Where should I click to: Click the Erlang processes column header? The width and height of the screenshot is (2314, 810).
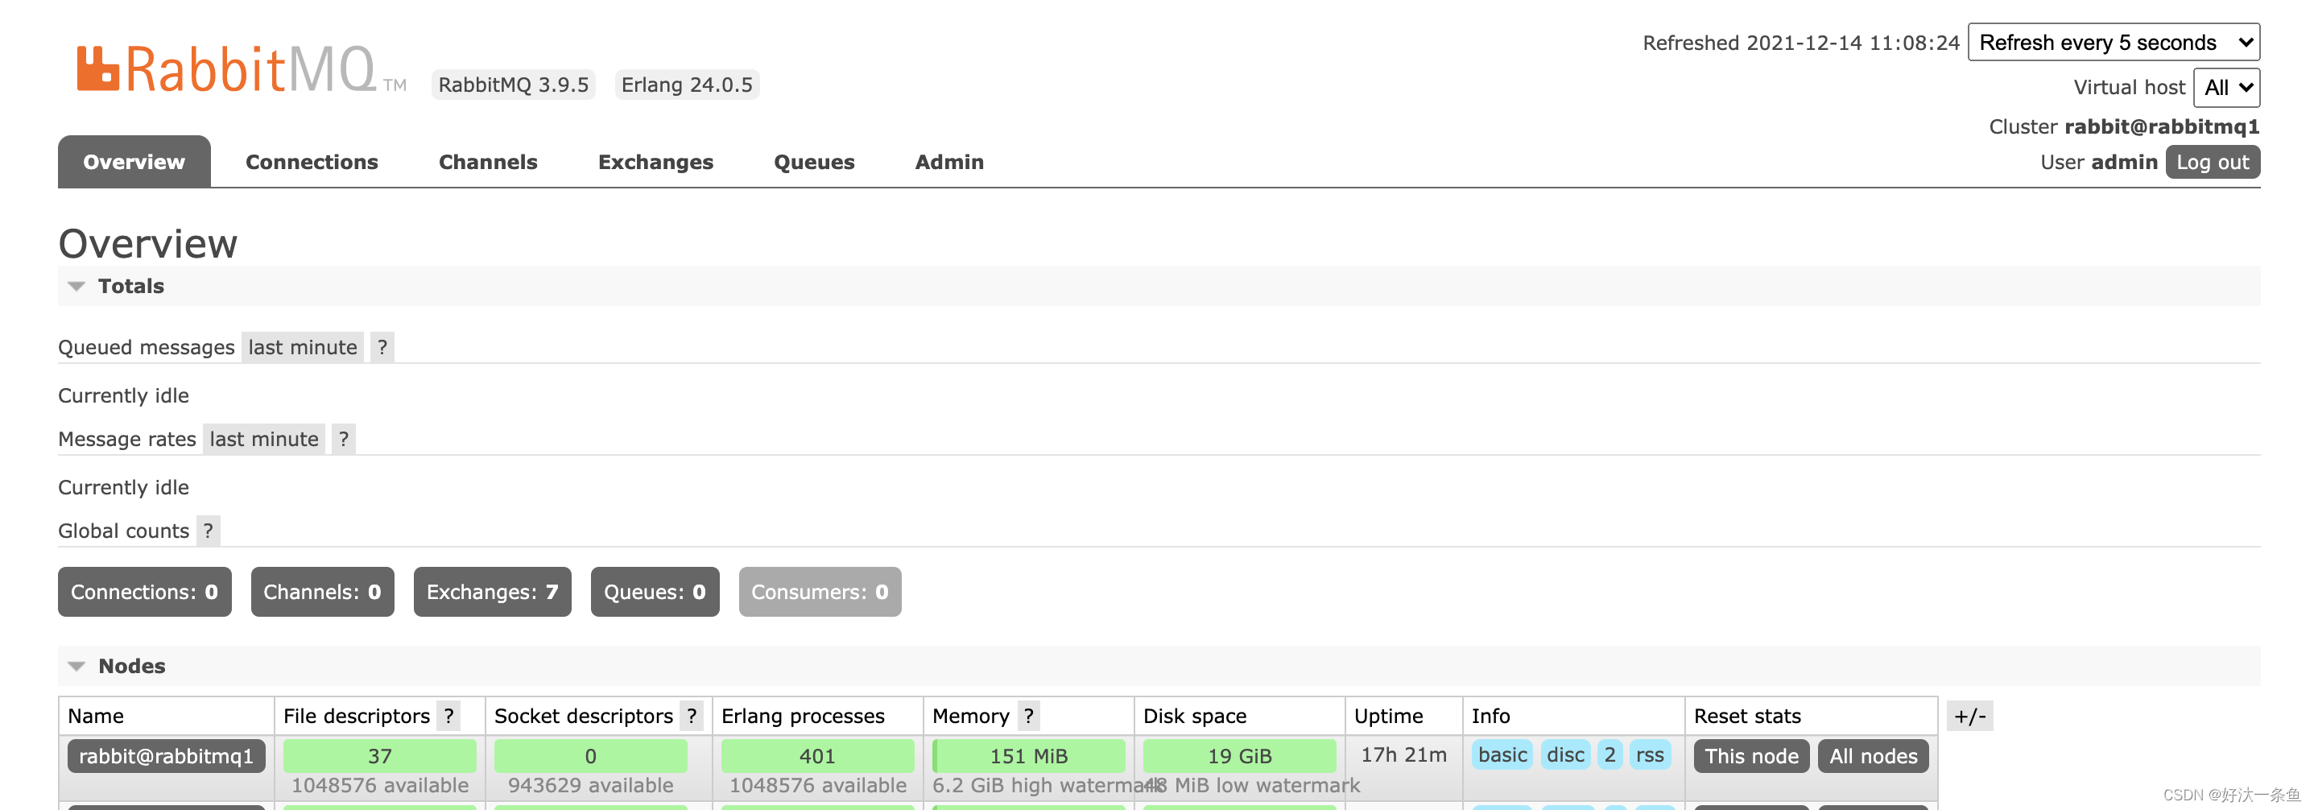(x=803, y=716)
